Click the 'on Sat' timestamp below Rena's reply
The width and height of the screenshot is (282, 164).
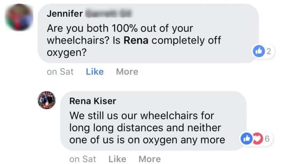pos(83,159)
